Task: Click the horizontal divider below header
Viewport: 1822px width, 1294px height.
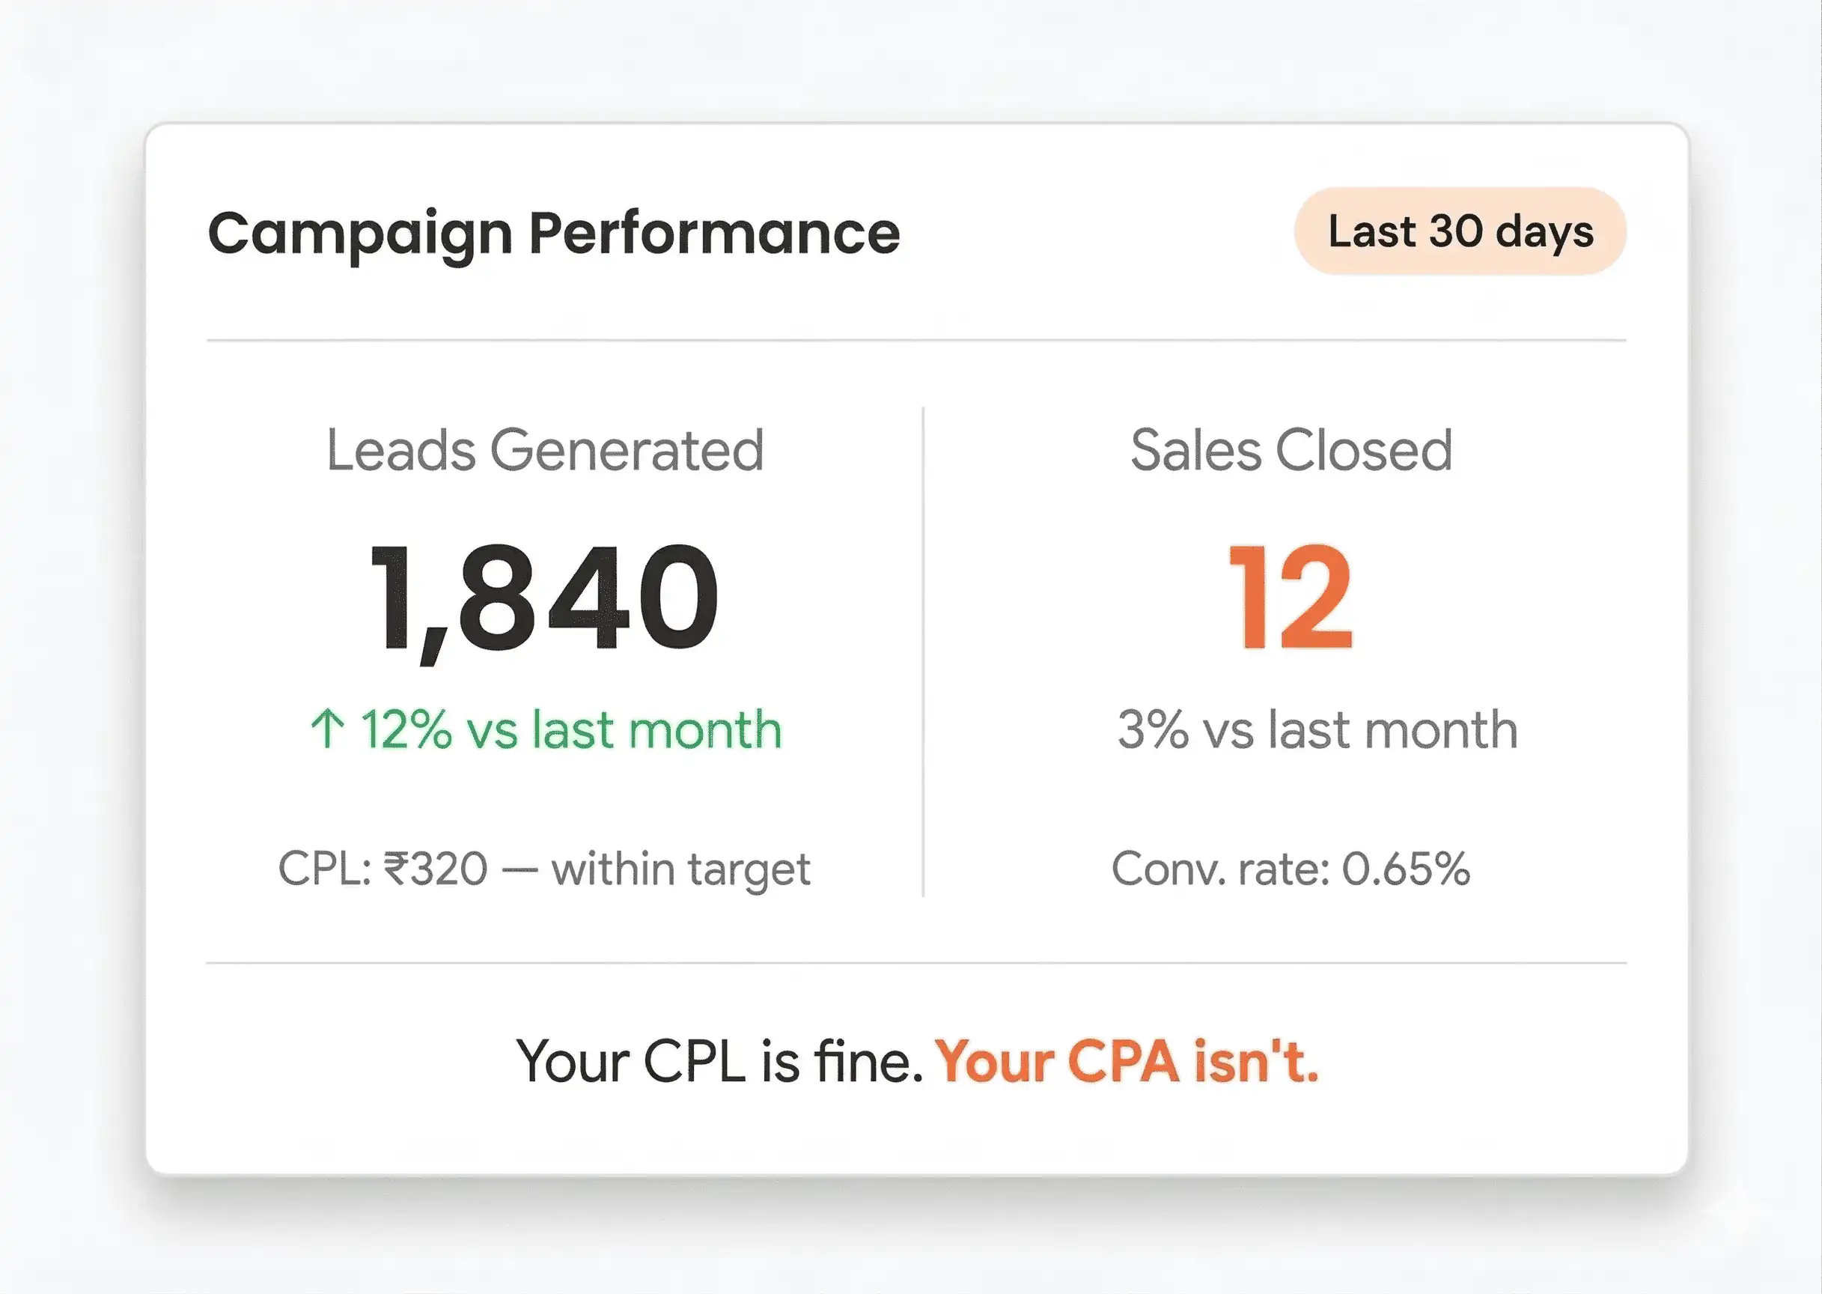Action: click(915, 340)
